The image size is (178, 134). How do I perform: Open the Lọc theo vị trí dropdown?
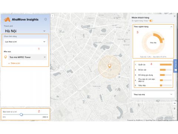(x=25, y=42)
